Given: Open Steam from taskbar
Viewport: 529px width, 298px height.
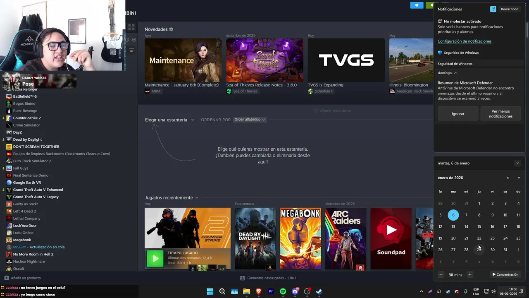Looking at the screenshot, I should 319,291.
